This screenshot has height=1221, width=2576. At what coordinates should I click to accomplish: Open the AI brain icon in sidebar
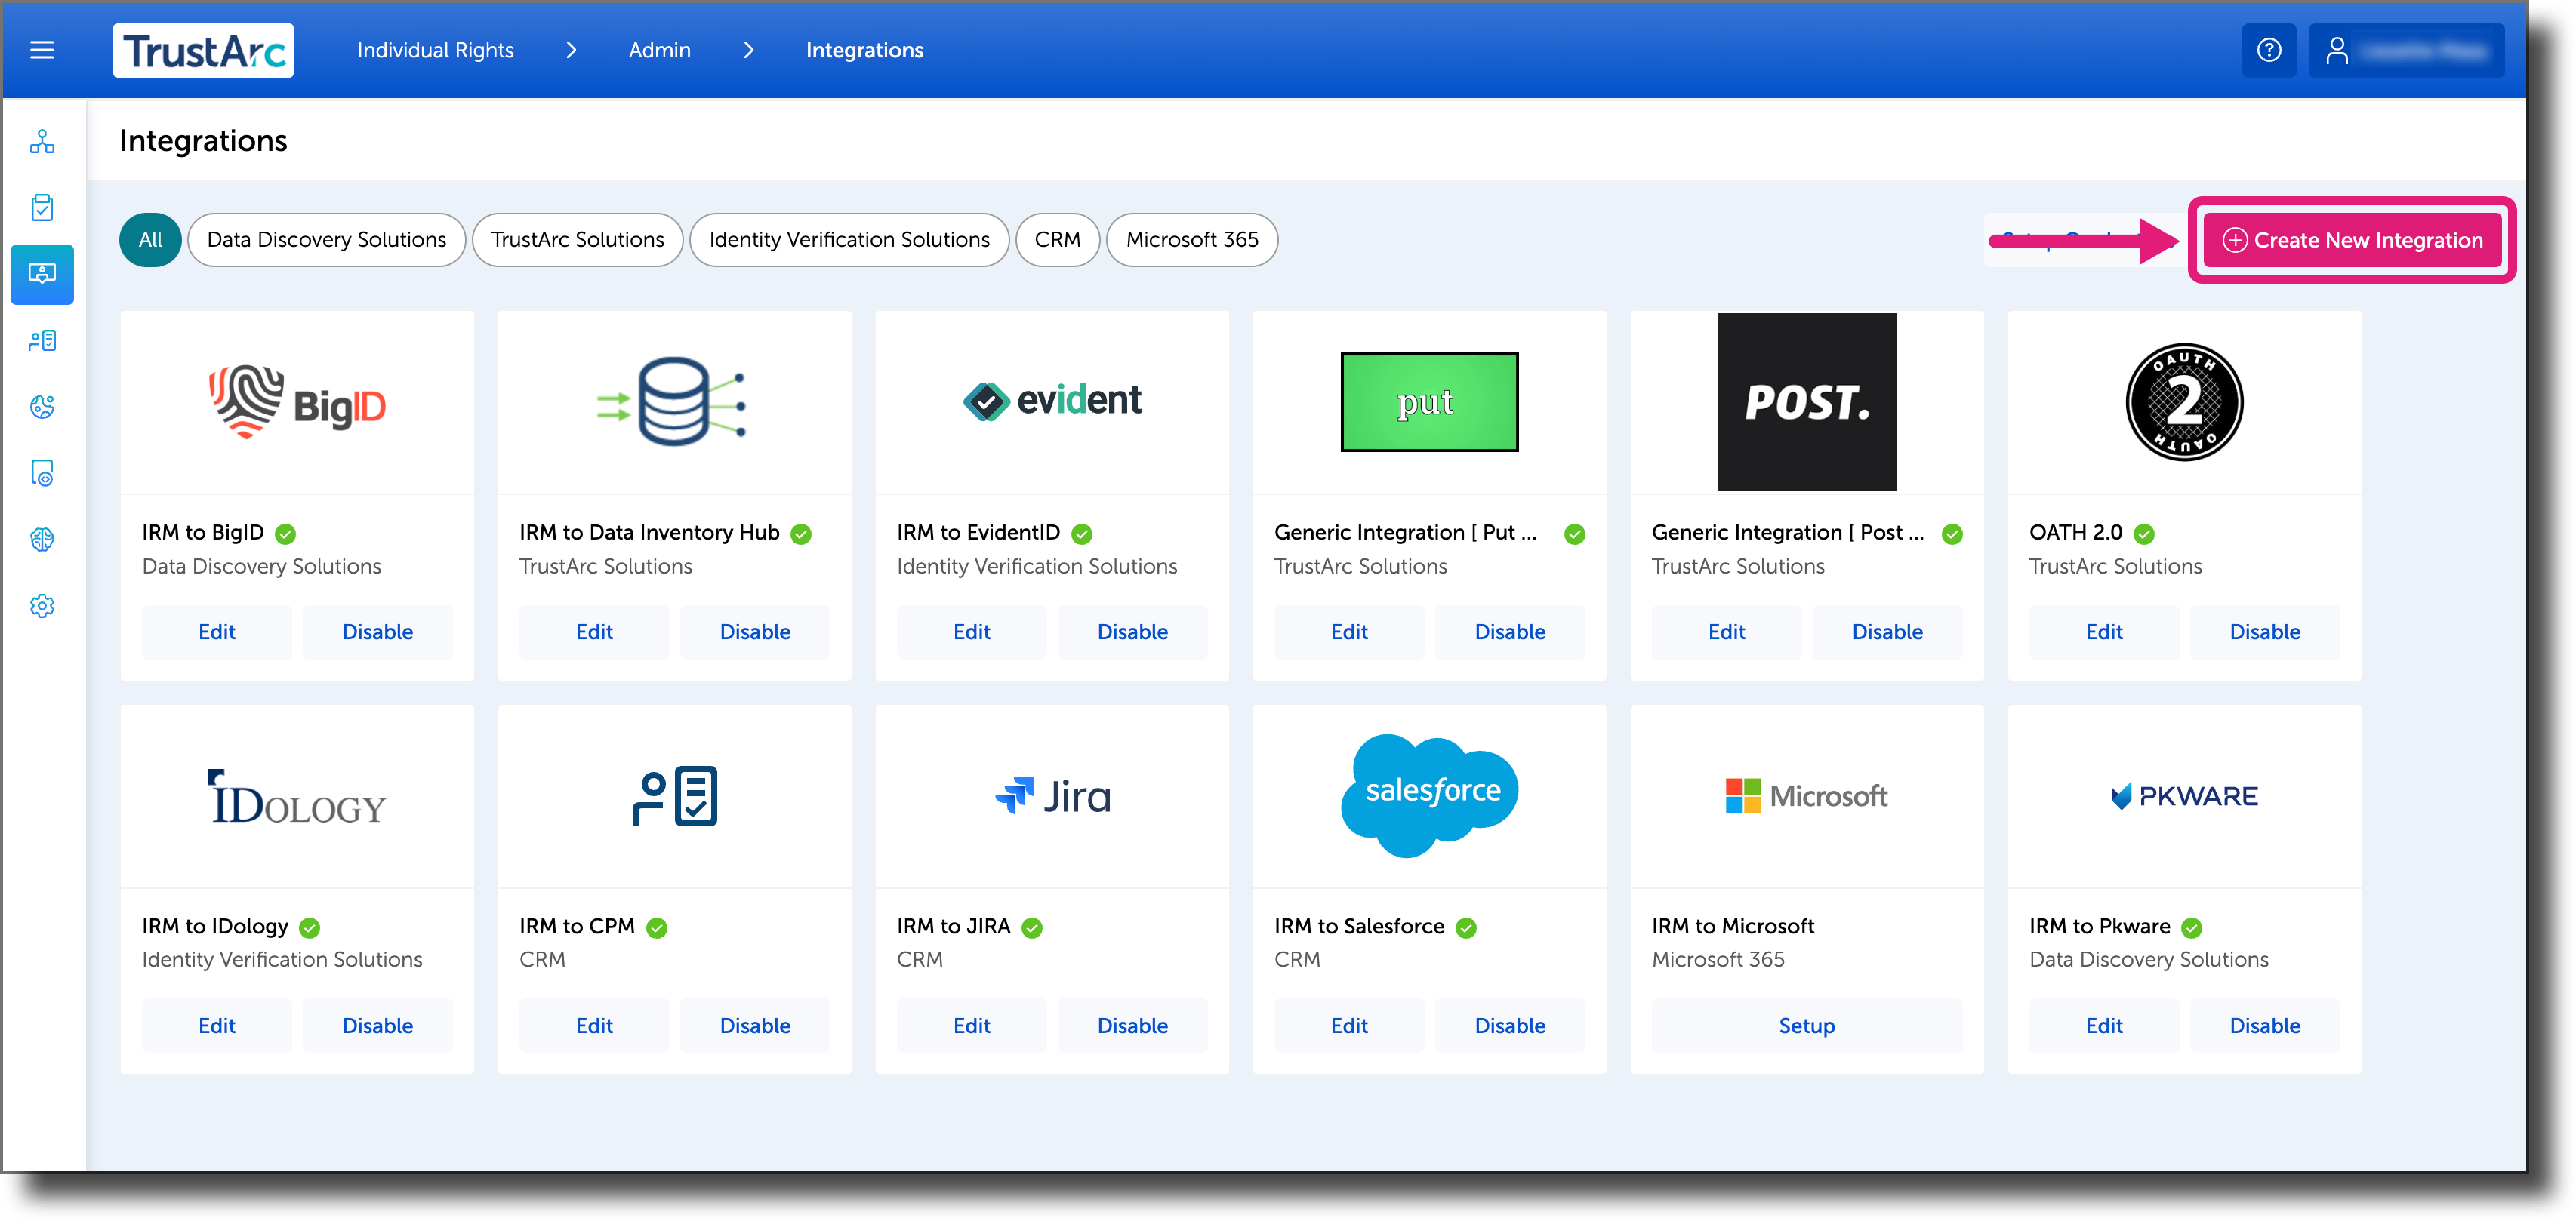[x=42, y=540]
